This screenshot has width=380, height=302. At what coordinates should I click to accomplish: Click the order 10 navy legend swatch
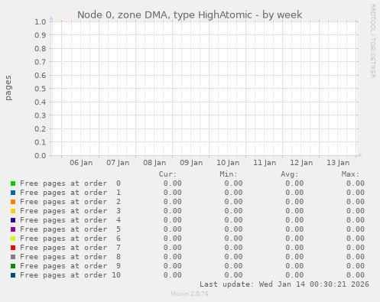pos(13,275)
